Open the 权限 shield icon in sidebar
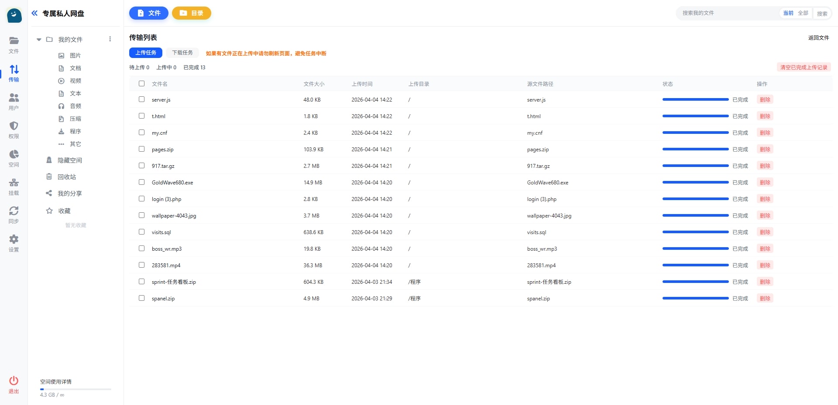 click(x=14, y=126)
